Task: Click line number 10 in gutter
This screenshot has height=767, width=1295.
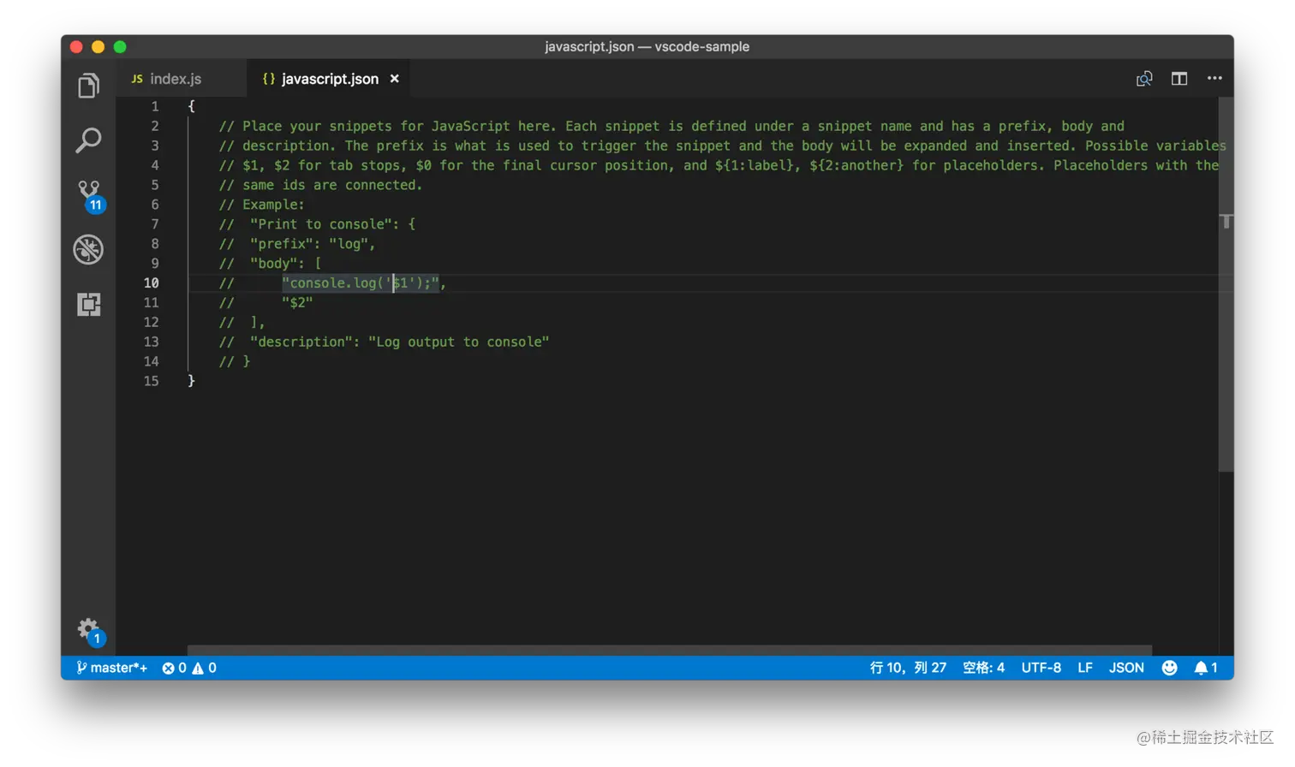Action: pyautogui.click(x=152, y=283)
